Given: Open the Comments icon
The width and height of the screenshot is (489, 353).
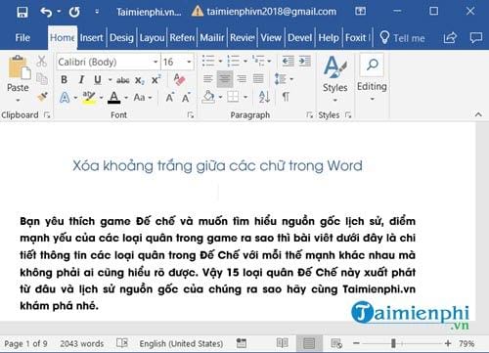Looking at the screenshot, I should tap(476, 38).
